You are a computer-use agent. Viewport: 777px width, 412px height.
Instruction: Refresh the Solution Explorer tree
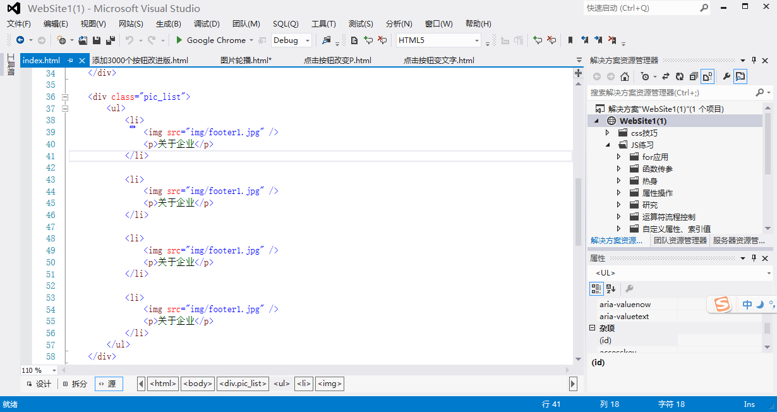680,76
